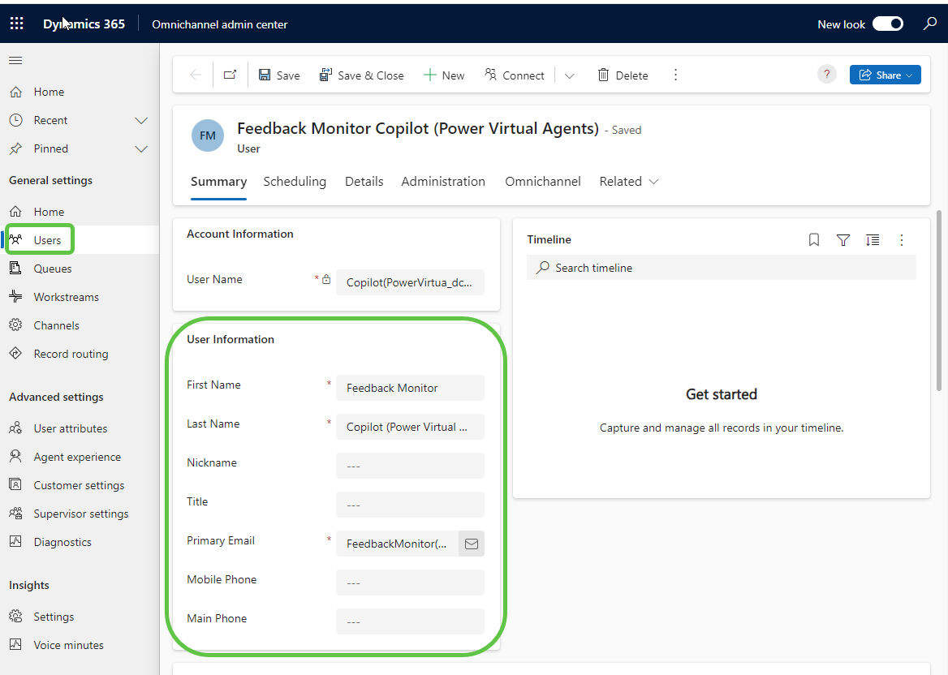Image resolution: width=948 pixels, height=675 pixels.
Task: Switch to the Scheduling tab
Action: [295, 182]
